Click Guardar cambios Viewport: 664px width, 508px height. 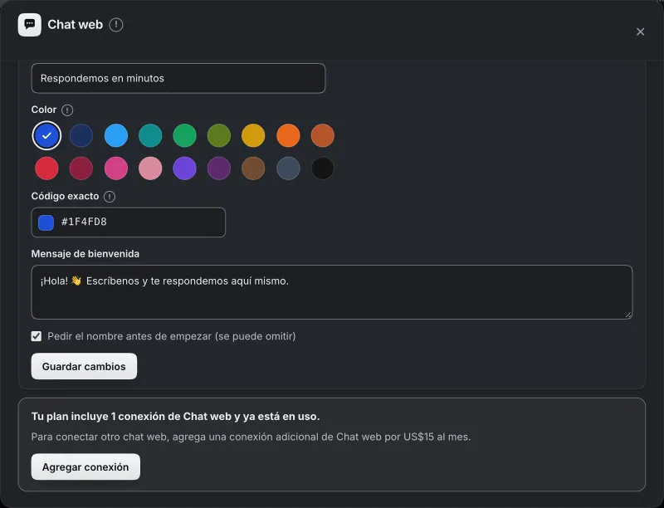[84, 366]
